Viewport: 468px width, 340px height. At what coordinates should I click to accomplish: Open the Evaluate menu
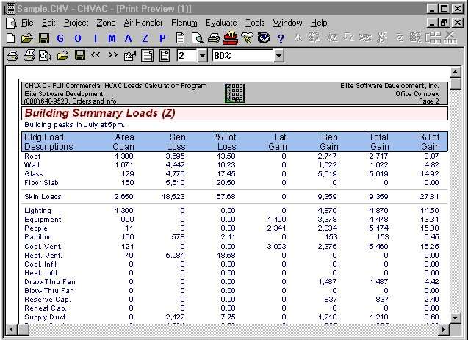pyautogui.click(x=221, y=23)
